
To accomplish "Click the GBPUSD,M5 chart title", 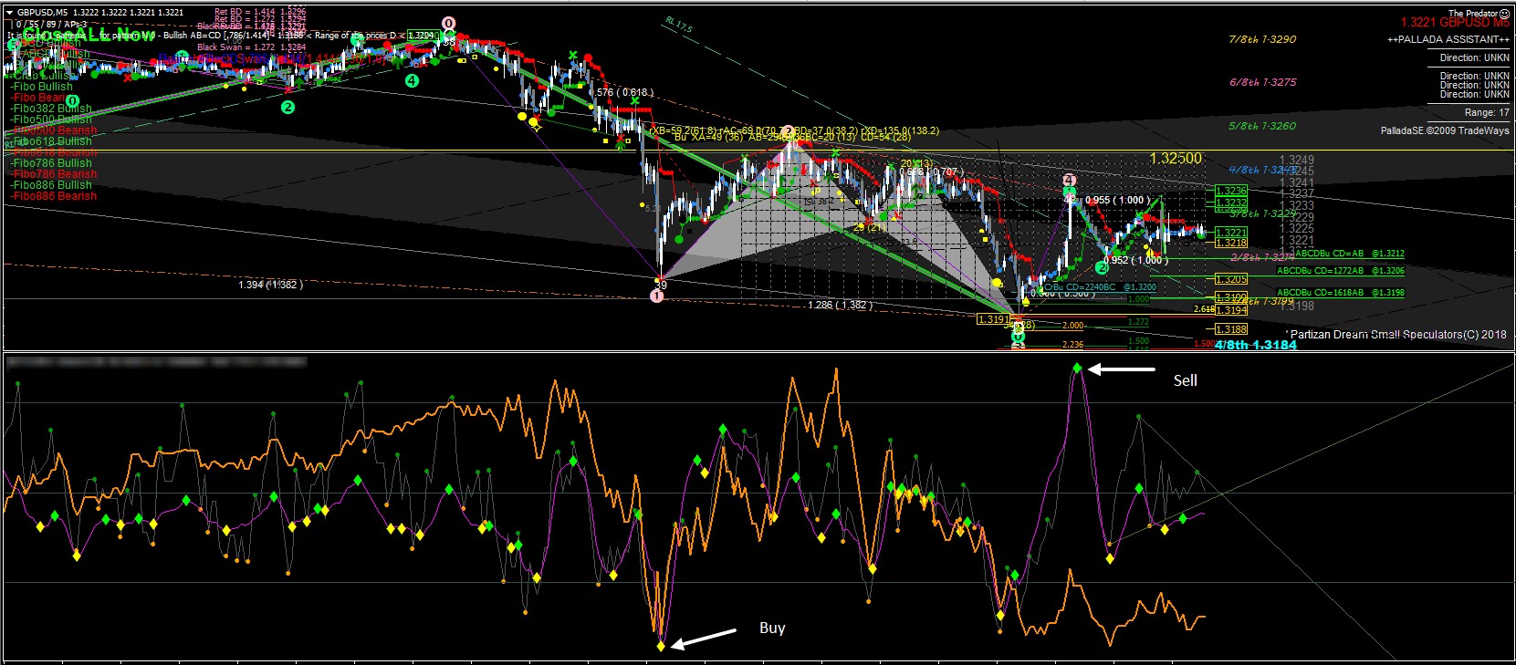I will tap(43, 12).
